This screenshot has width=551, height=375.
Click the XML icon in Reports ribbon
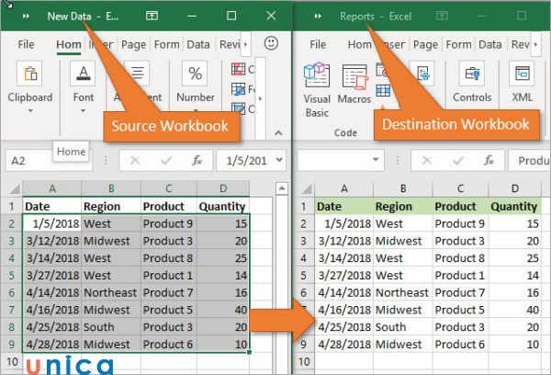(522, 75)
